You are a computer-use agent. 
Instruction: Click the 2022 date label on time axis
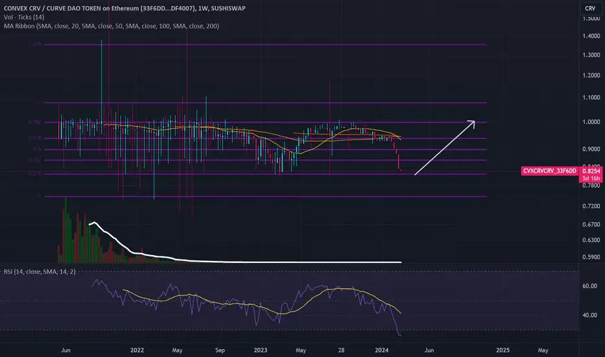[x=137, y=350]
